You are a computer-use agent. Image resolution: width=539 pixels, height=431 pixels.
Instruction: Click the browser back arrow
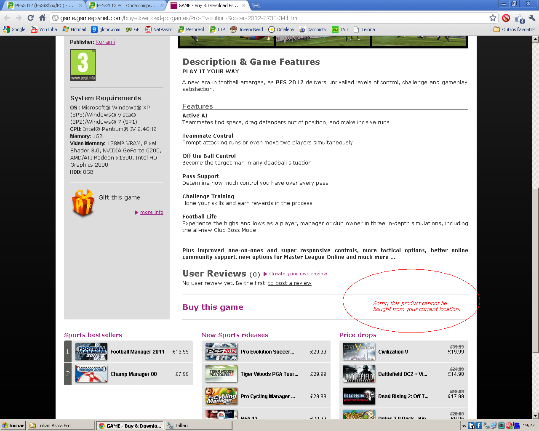tap(7, 18)
